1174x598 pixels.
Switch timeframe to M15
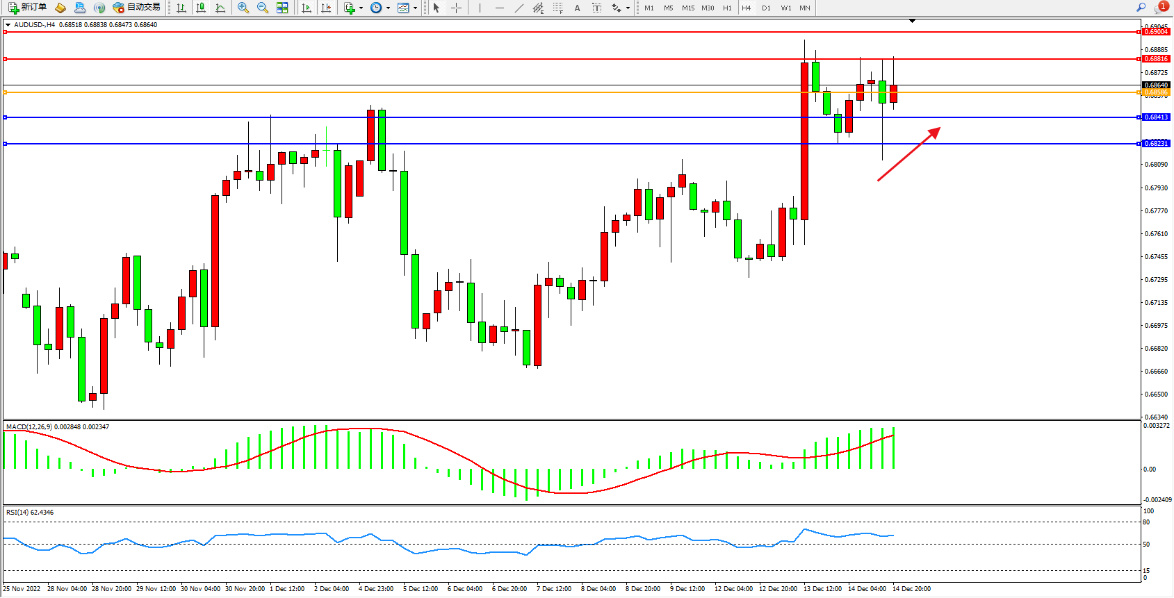(x=688, y=8)
